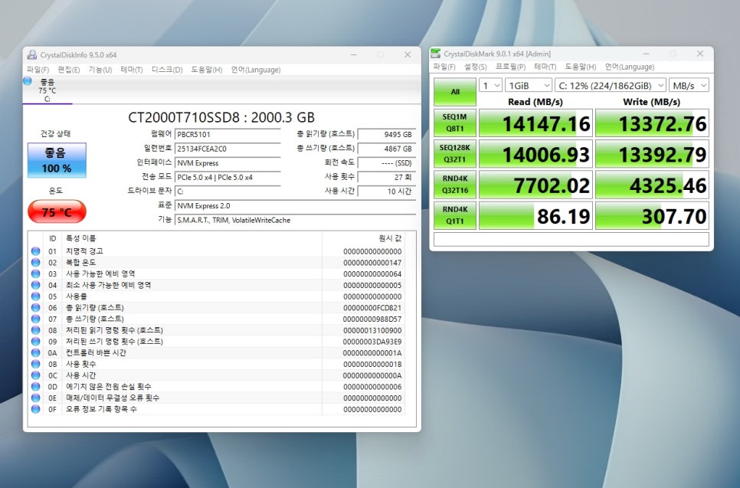Click status orb for 매체/데이터 무결성 오류 횟수 row
Image resolution: width=740 pixels, height=488 pixels.
(35, 398)
